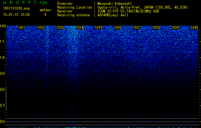Click the kHz axis unit label
This screenshot has height=128, width=201.
pos(3,26)
